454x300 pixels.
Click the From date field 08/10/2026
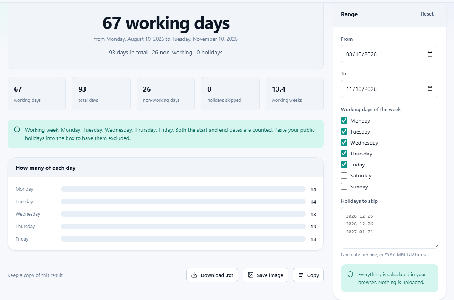tap(390, 54)
